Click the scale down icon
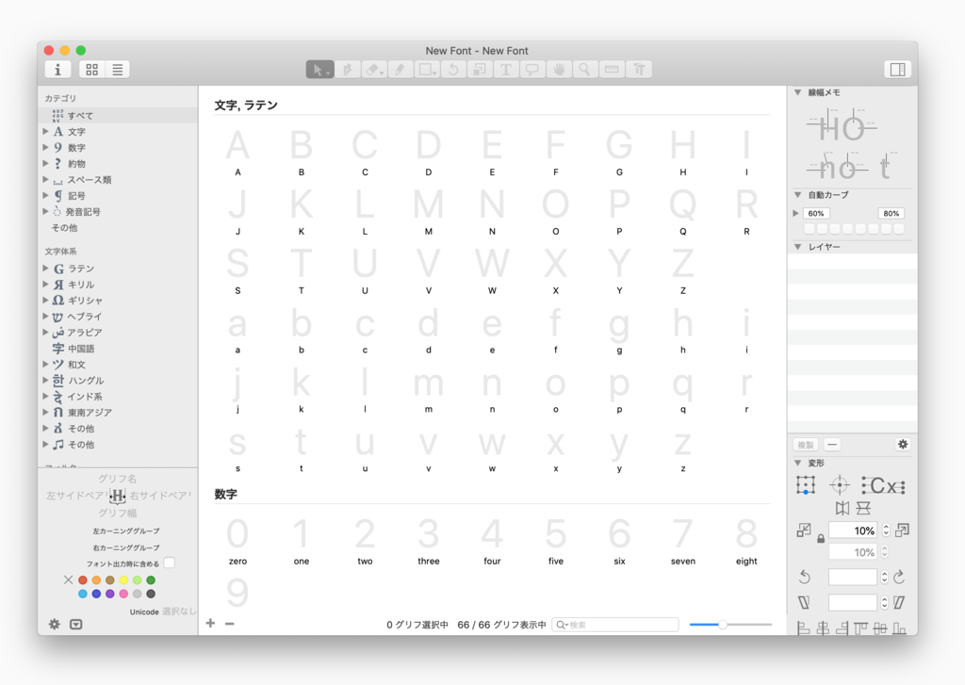The image size is (965, 685). (804, 530)
